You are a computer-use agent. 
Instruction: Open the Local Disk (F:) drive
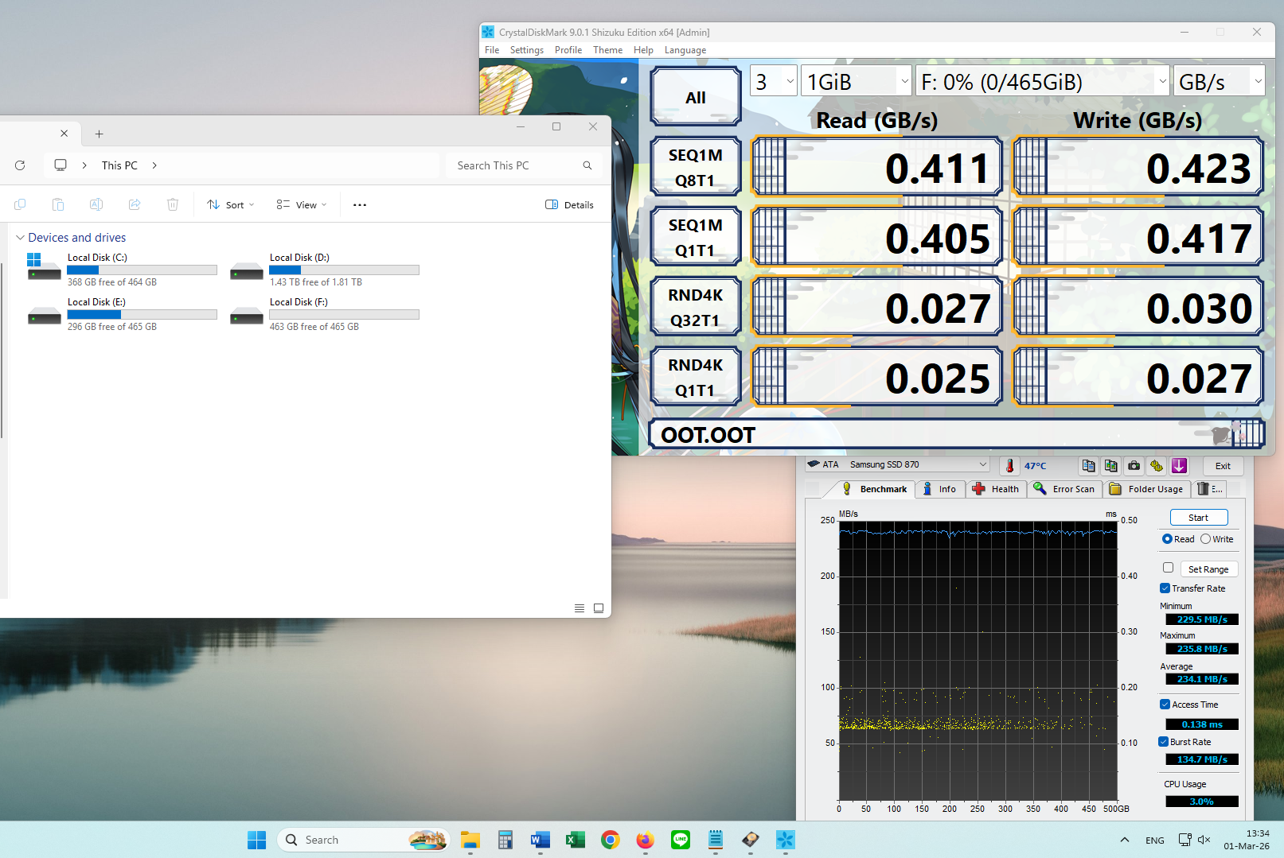point(299,302)
